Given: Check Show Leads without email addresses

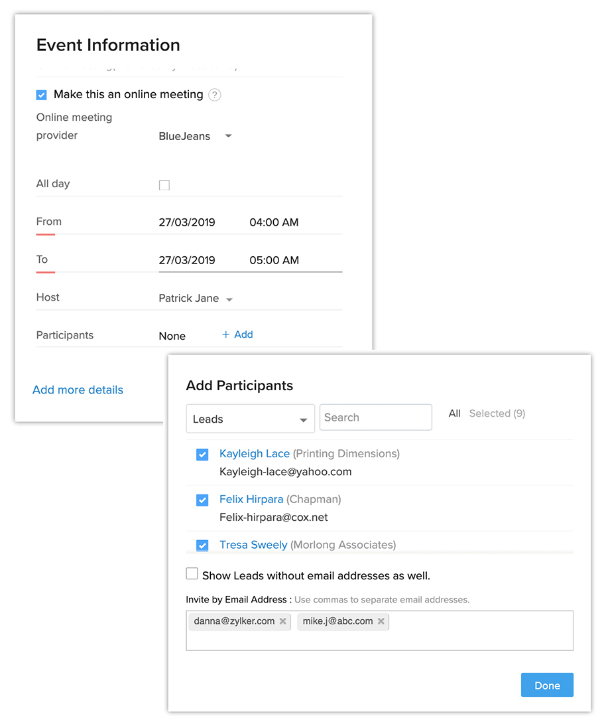Looking at the screenshot, I should [x=192, y=574].
